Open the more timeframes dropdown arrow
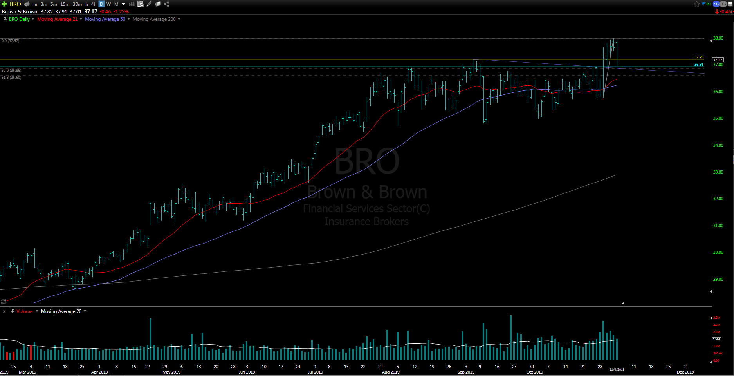 (124, 4)
